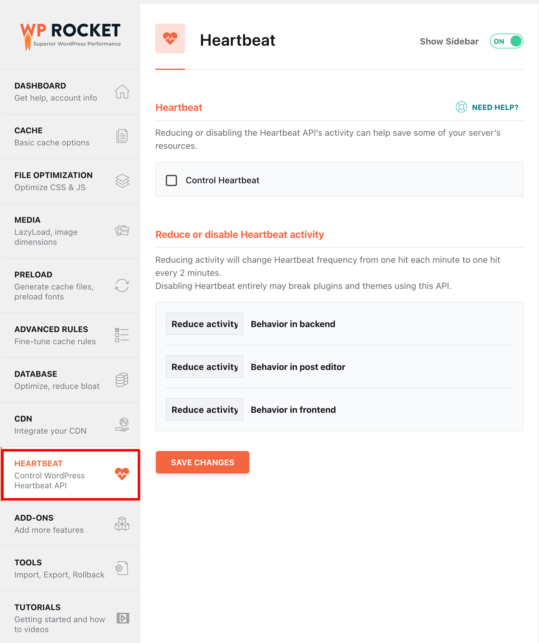This screenshot has height=643, width=539.
Task: Click the 'Superior WordPress Performance' tagline
Action: click(x=77, y=44)
